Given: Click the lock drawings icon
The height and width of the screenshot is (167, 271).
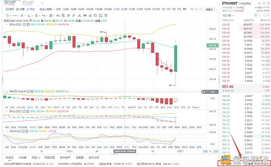Looking at the screenshot, I should click(90, 15).
